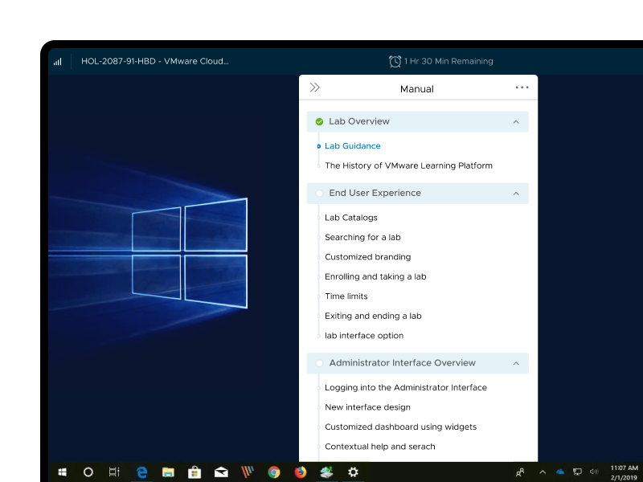643x482 pixels.
Task: Launch Microsoft Edge from the taskbar
Action: pos(142,472)
